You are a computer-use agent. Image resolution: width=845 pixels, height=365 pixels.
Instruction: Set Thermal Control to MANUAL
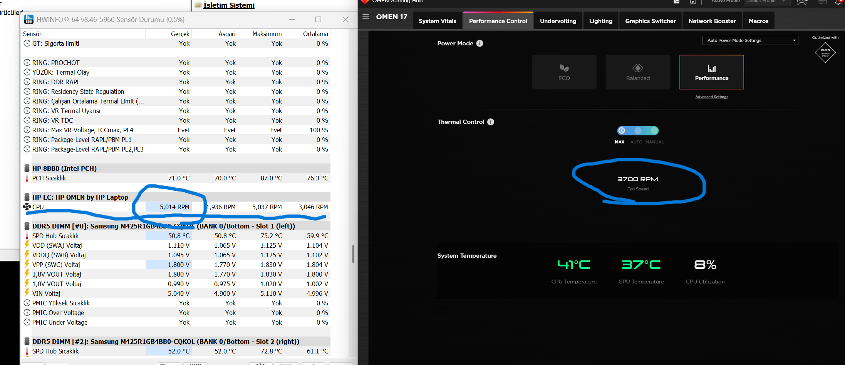[x=654, y=131]
